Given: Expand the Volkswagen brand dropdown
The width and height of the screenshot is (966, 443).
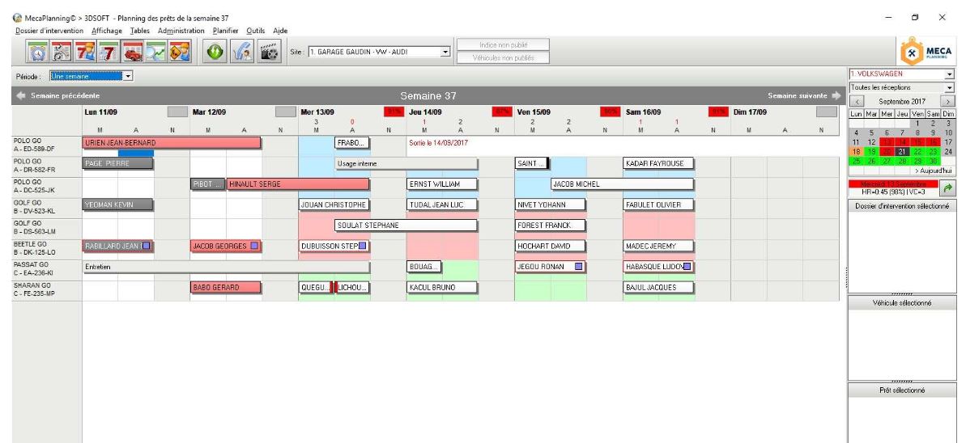Looking at the screenshot, I should (950, 74).
